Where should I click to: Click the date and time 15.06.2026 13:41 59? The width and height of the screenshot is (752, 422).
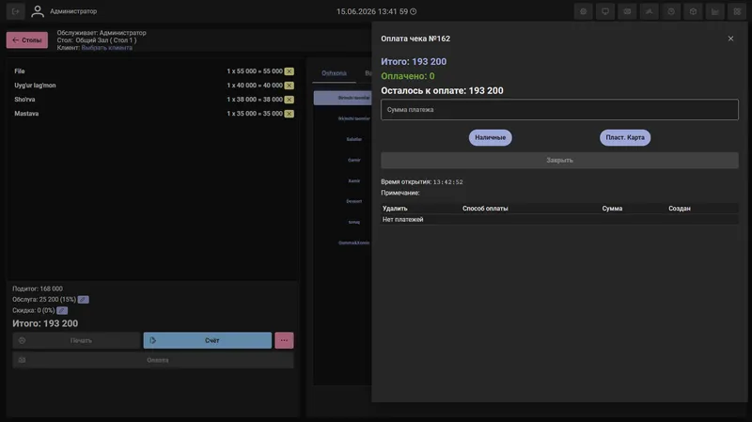click(372, 11)
